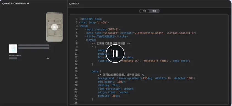Click the 网页开发 panel icon
This screenshot has height=106, width=232.
coord(70,4)
